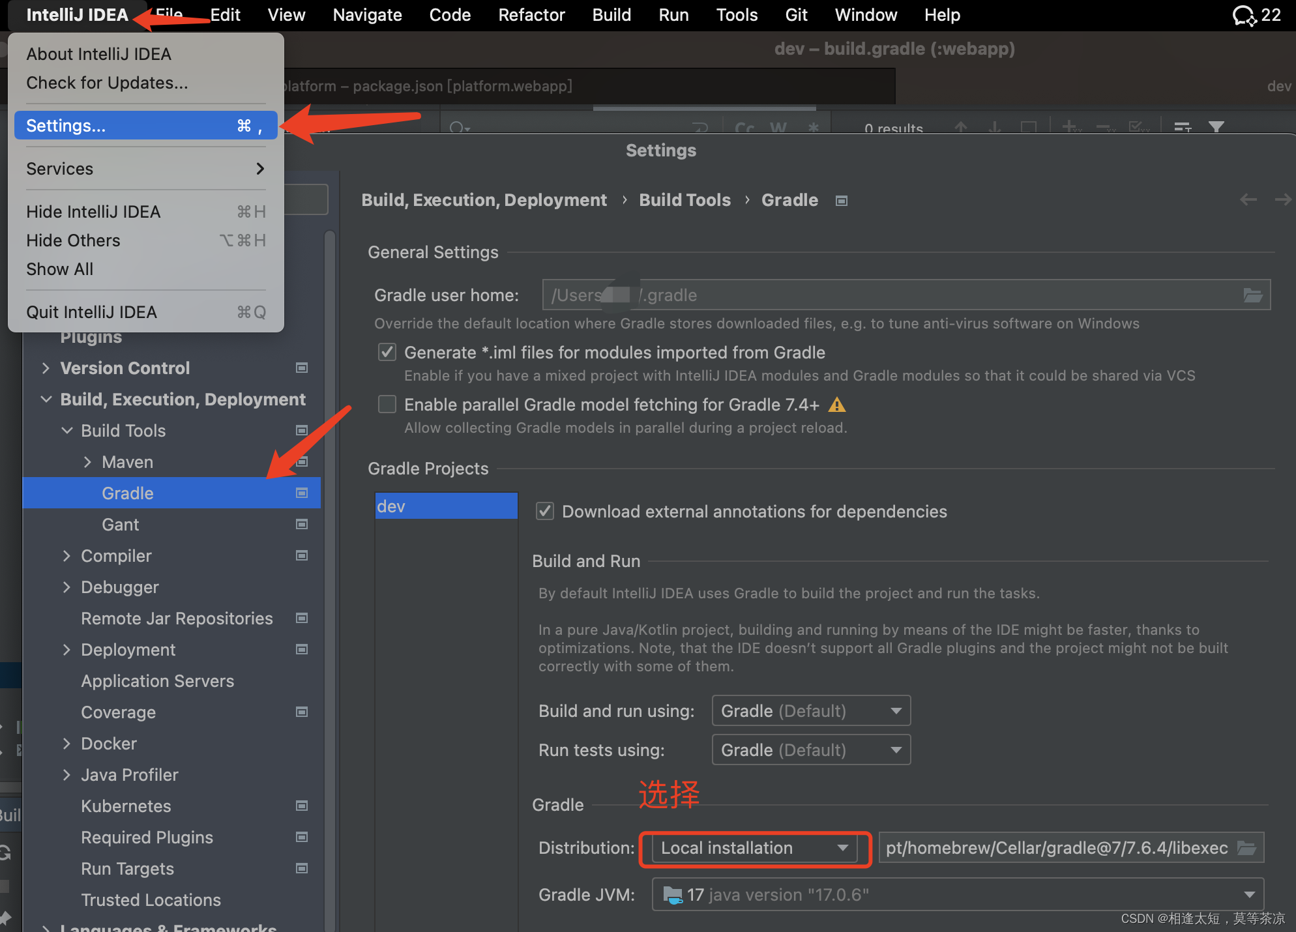Click the project-level icon beside selected Gradle row

tap(302, 493)
